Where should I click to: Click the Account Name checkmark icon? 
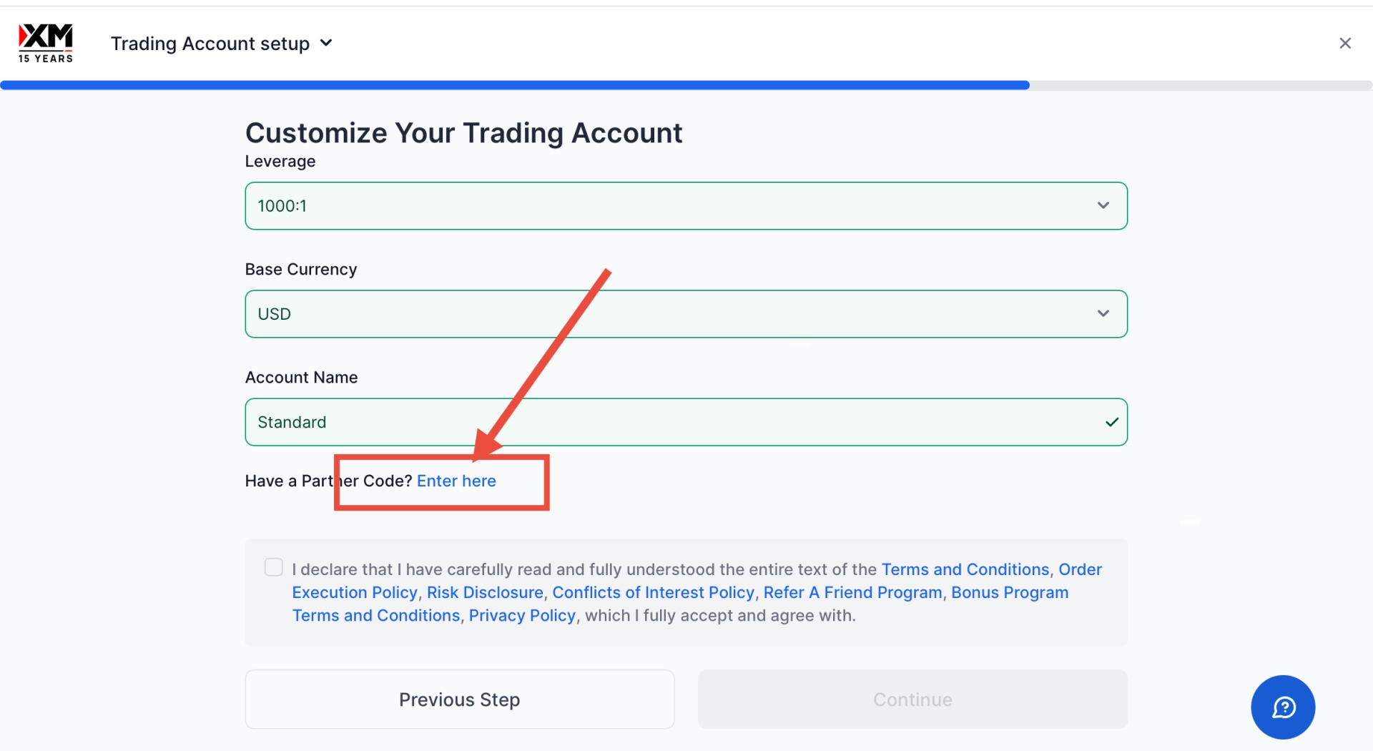pyautogui.click(x=1112, y=422)
